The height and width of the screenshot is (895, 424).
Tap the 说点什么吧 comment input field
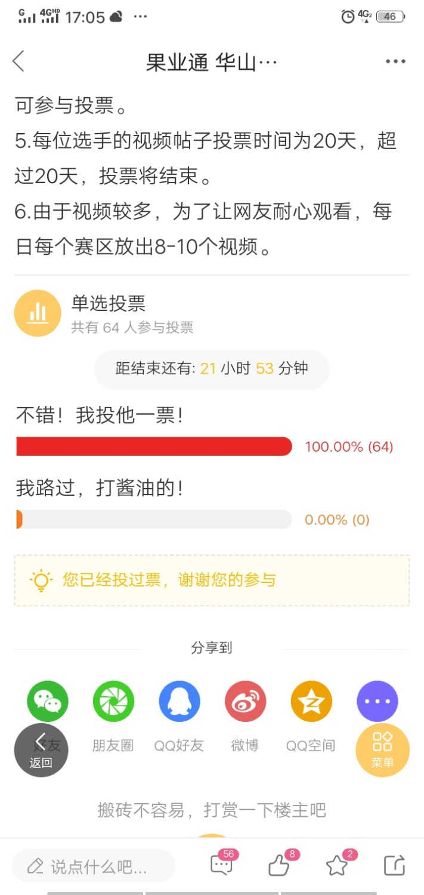(94, 866)
